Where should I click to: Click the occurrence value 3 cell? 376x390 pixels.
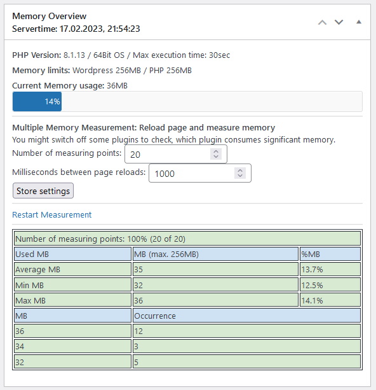pyautogui.click(x=246, y=347)
